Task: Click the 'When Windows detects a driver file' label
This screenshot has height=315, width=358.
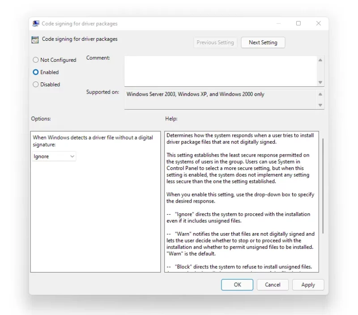Action: coord(93,141)
